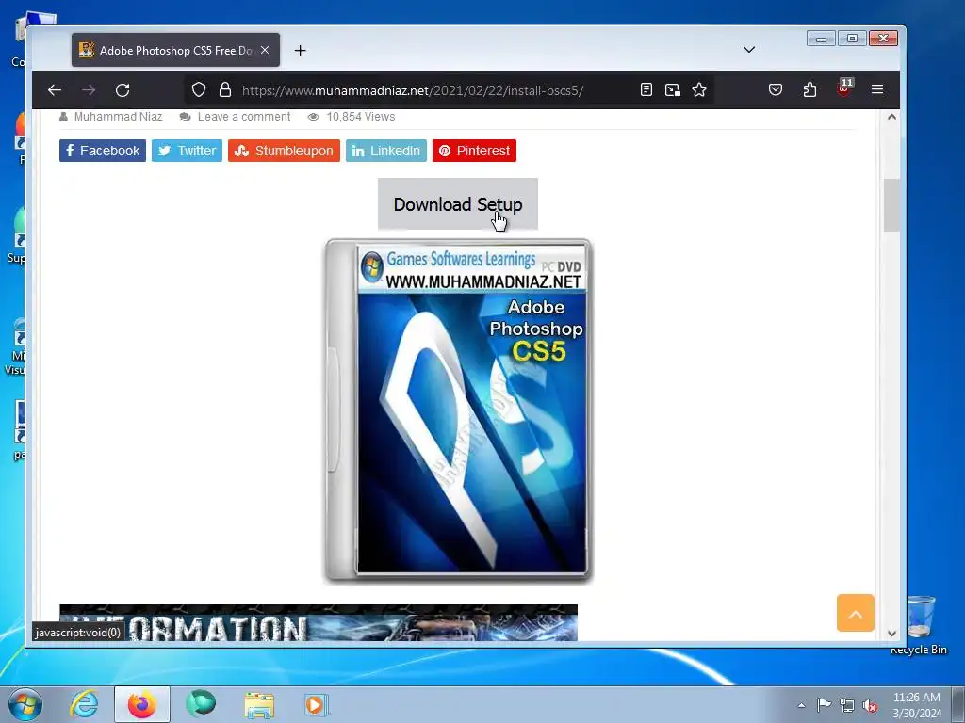Click the Photoshop CS5 DVD cover image
The width and height of the screenshot is (965, 723).
(459, 410)
